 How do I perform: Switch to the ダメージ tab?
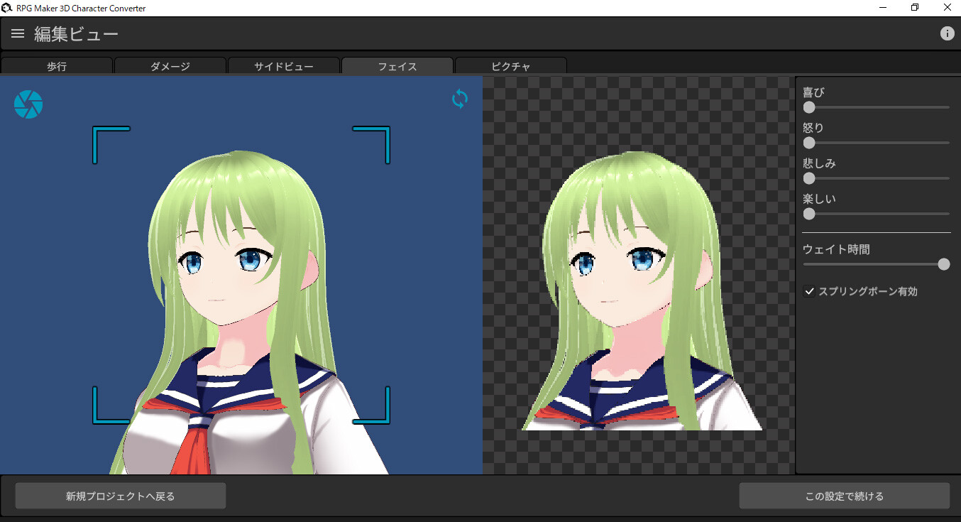(x=170, y=66)
